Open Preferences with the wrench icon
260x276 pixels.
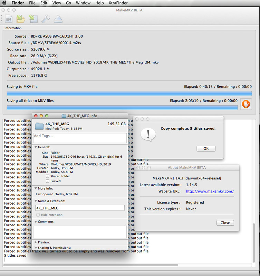coord(46,19)
